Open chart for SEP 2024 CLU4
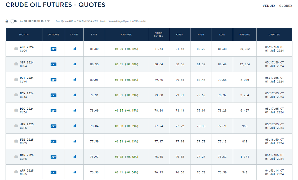The width and height of the screenshot is (298, 180). coord(74,64)
